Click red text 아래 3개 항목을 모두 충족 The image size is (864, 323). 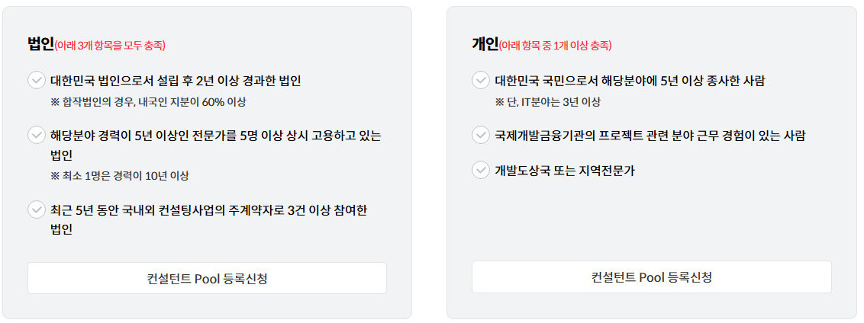[110, 46]
